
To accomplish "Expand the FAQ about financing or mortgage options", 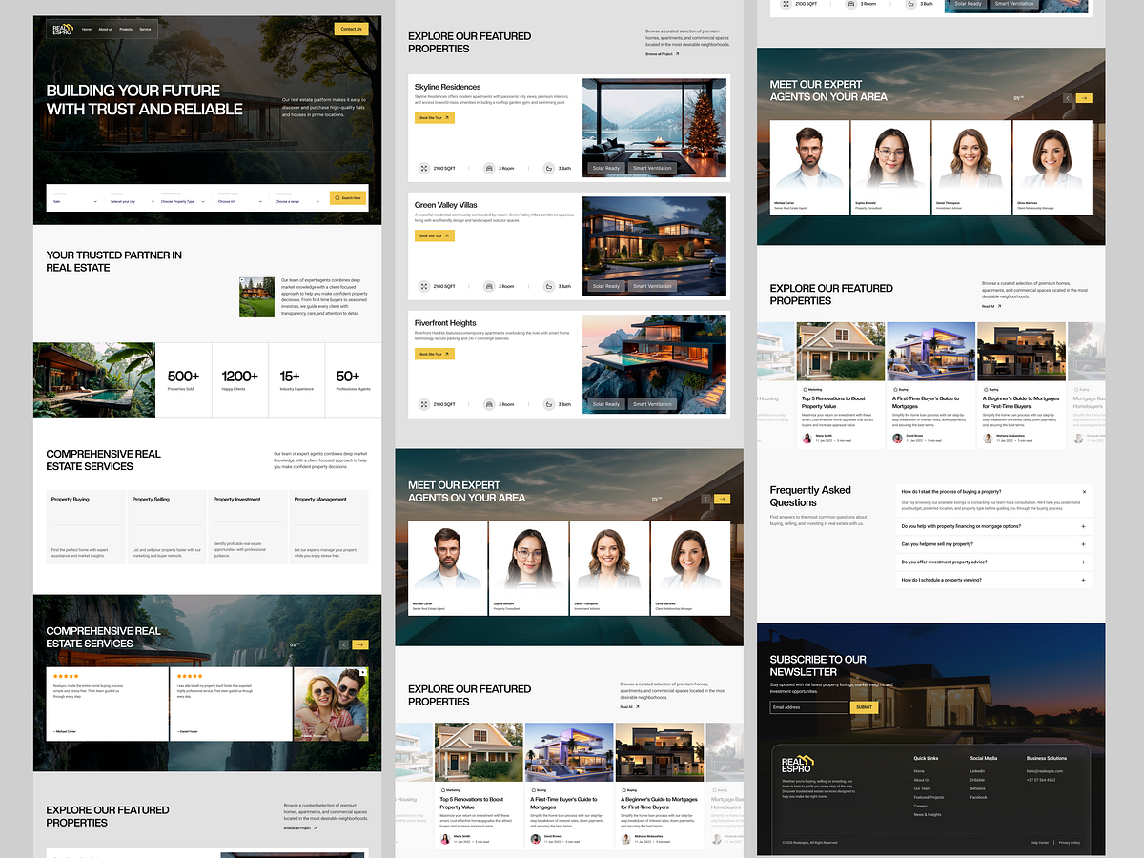I will coord(994,526).
